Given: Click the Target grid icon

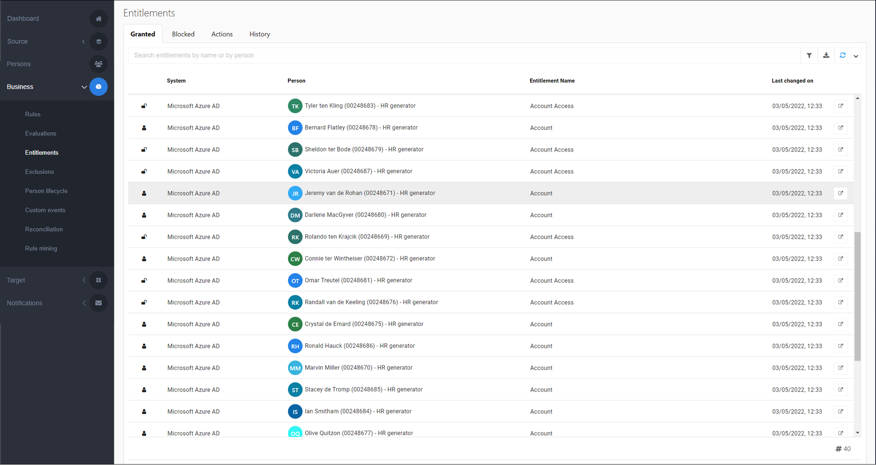Looking at the screenshot, I should click(x=99, y=280).
